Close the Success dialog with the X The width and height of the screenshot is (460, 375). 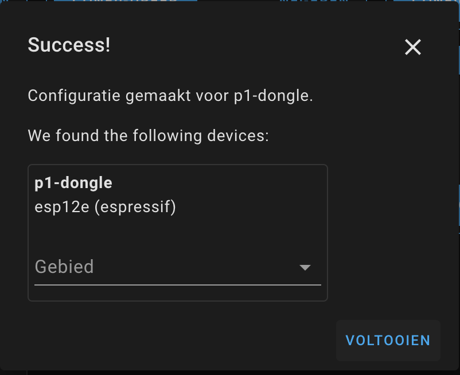[x=413, y=47]
